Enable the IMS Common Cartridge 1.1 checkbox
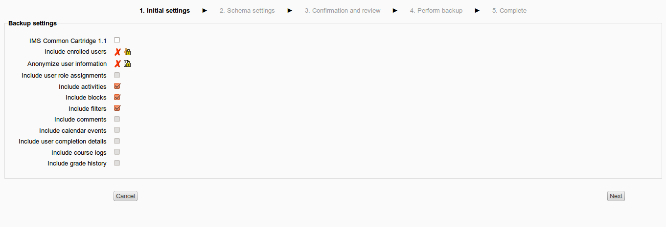 point(117,40)
